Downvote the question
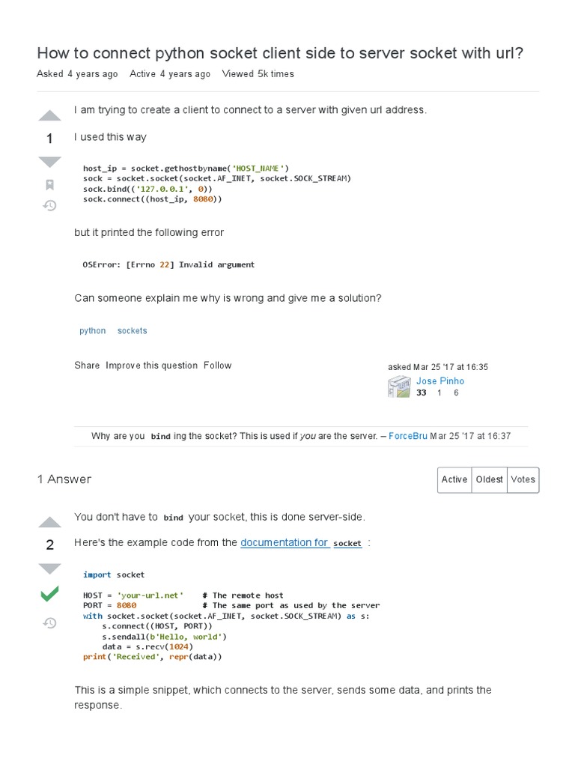The image size is (575, 767). click(x=49, y=161)
